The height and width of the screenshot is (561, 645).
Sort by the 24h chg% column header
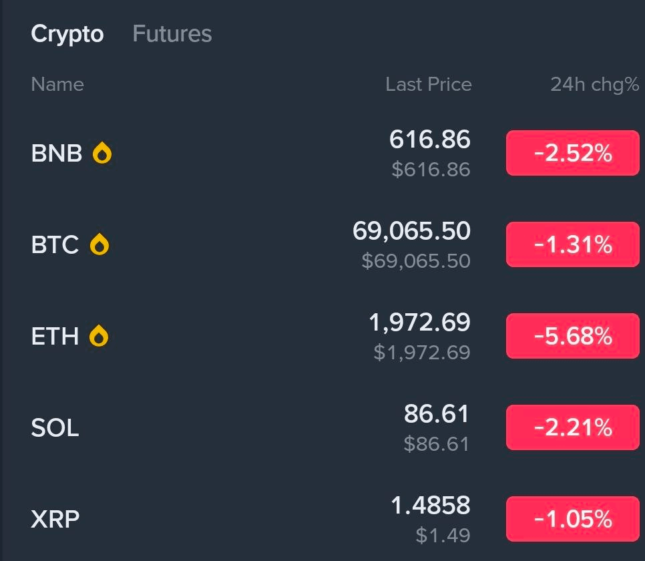pos(593,84)
